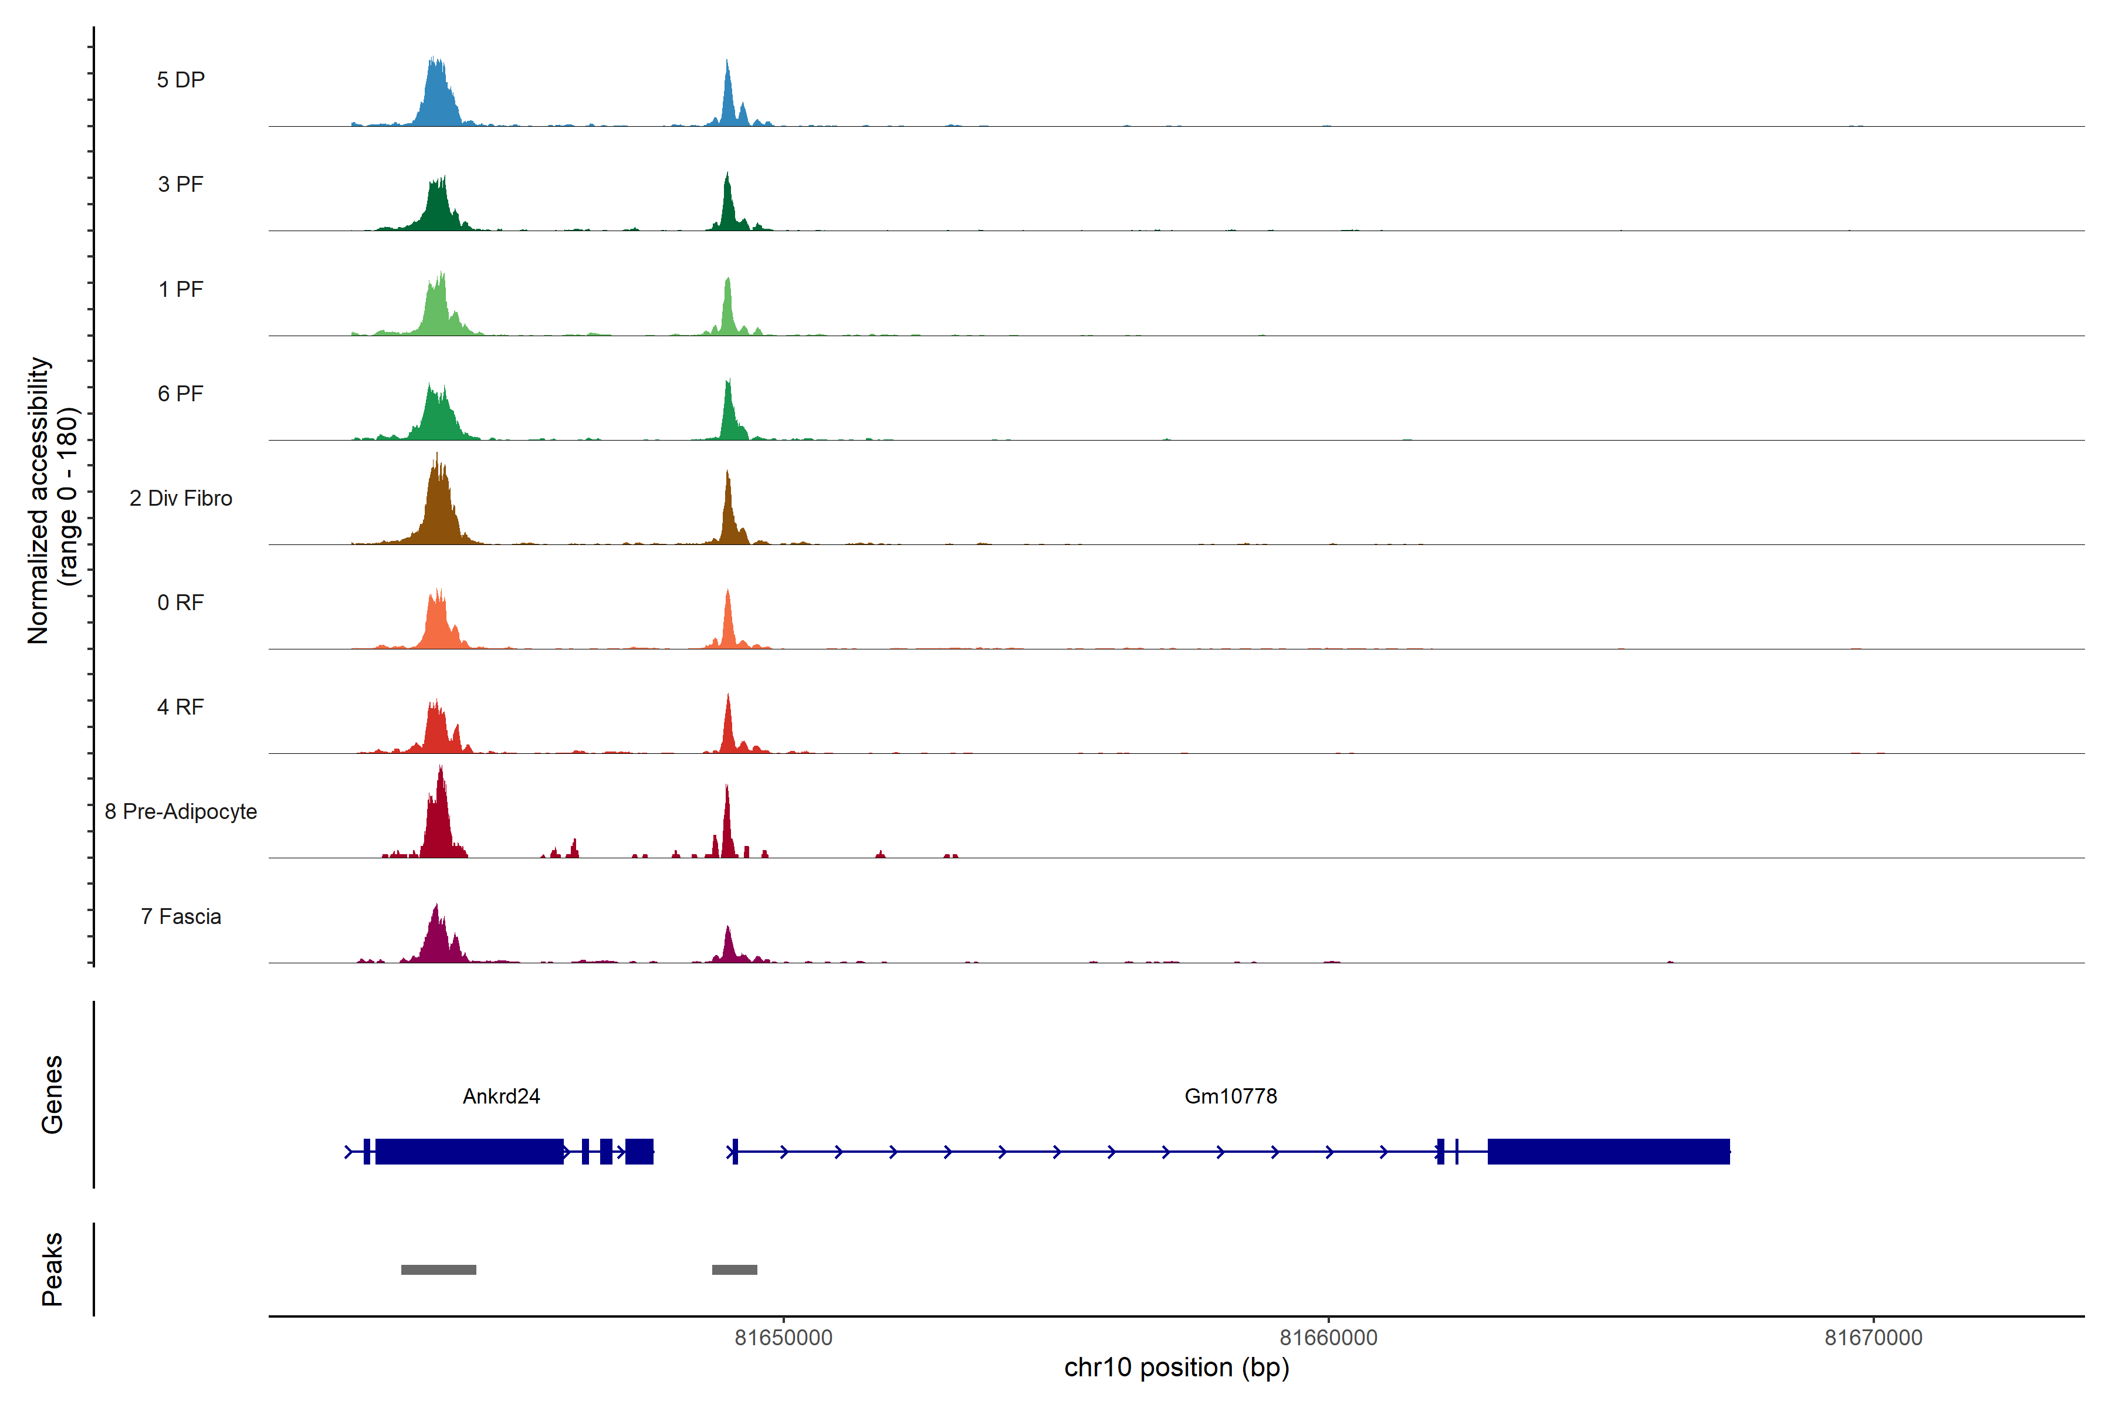Click the 7 Fascia track label
This screenshot has width=2112, height=1408.
tap(181, 916)
